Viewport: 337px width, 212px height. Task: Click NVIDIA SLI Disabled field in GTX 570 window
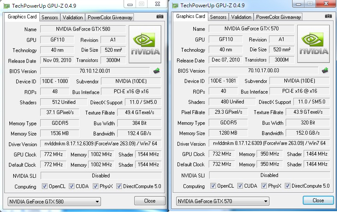pyautogui.click(x=269, y=175)
